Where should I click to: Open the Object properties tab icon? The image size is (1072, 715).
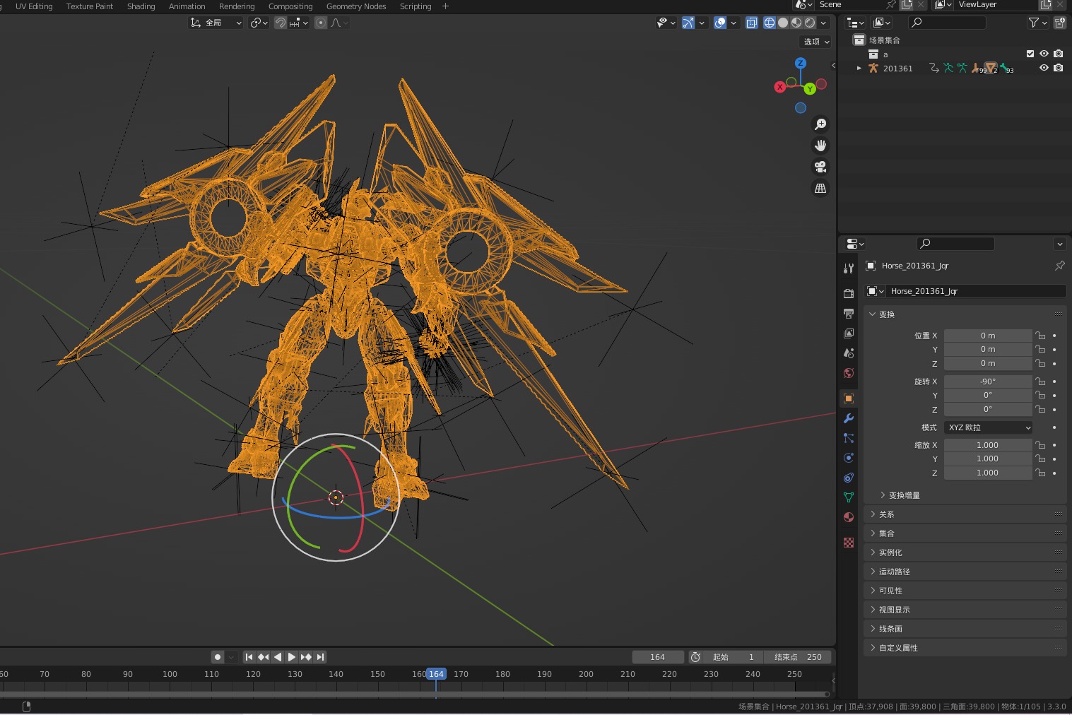849,398
